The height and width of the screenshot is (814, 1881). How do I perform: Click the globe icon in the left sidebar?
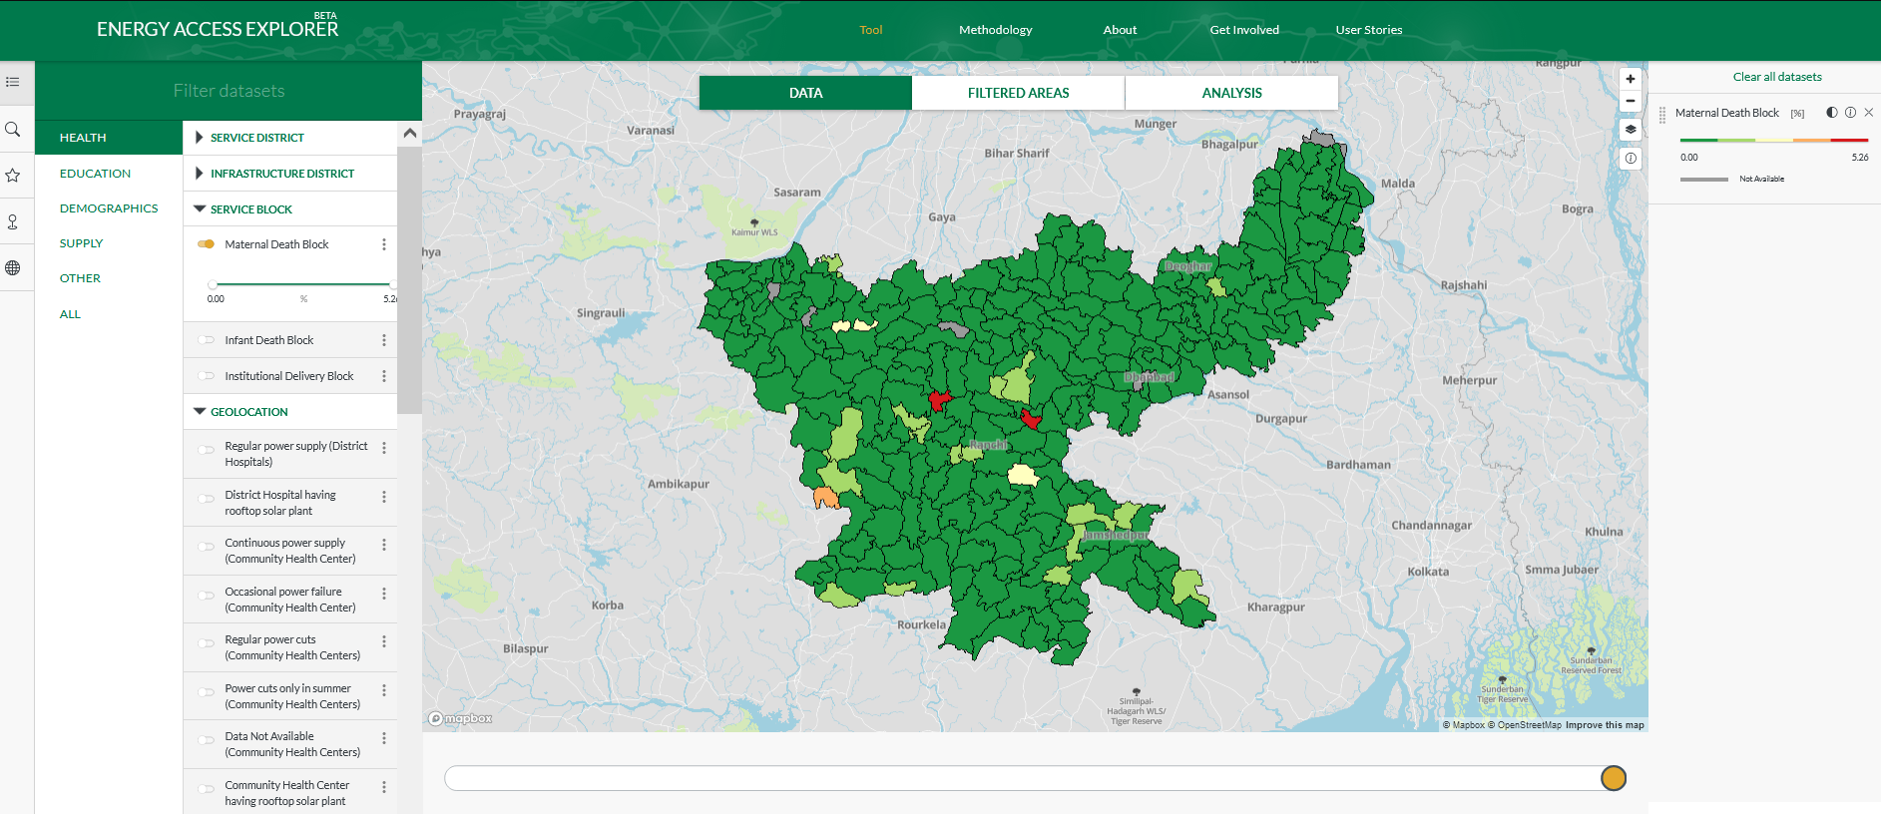pos(13,267)
